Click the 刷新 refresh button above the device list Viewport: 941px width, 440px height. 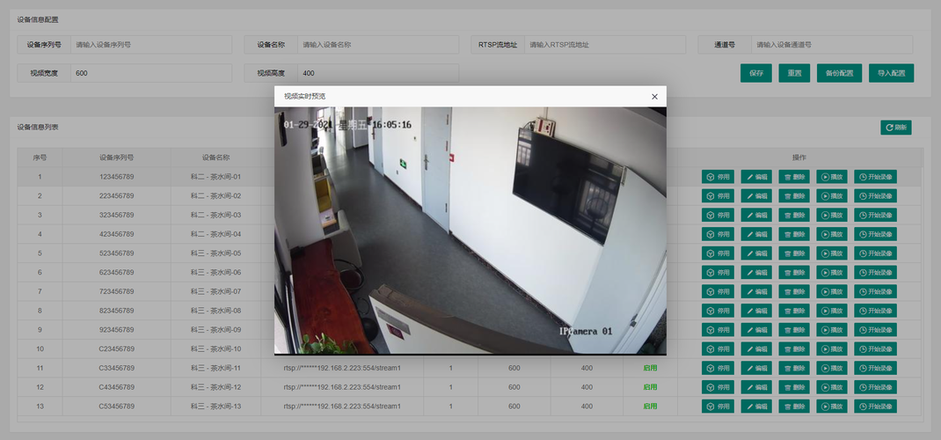895,128
